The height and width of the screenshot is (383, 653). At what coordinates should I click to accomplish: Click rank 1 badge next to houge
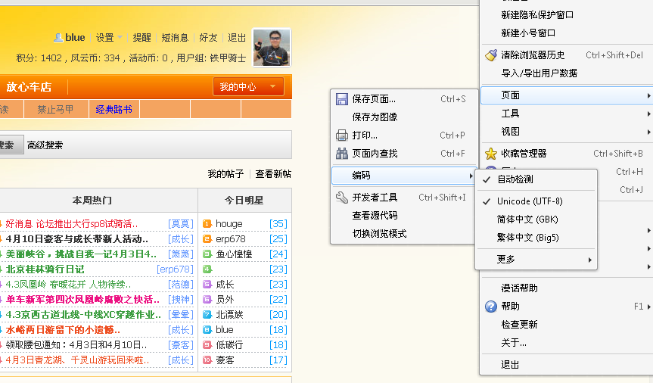click(207, 224)
